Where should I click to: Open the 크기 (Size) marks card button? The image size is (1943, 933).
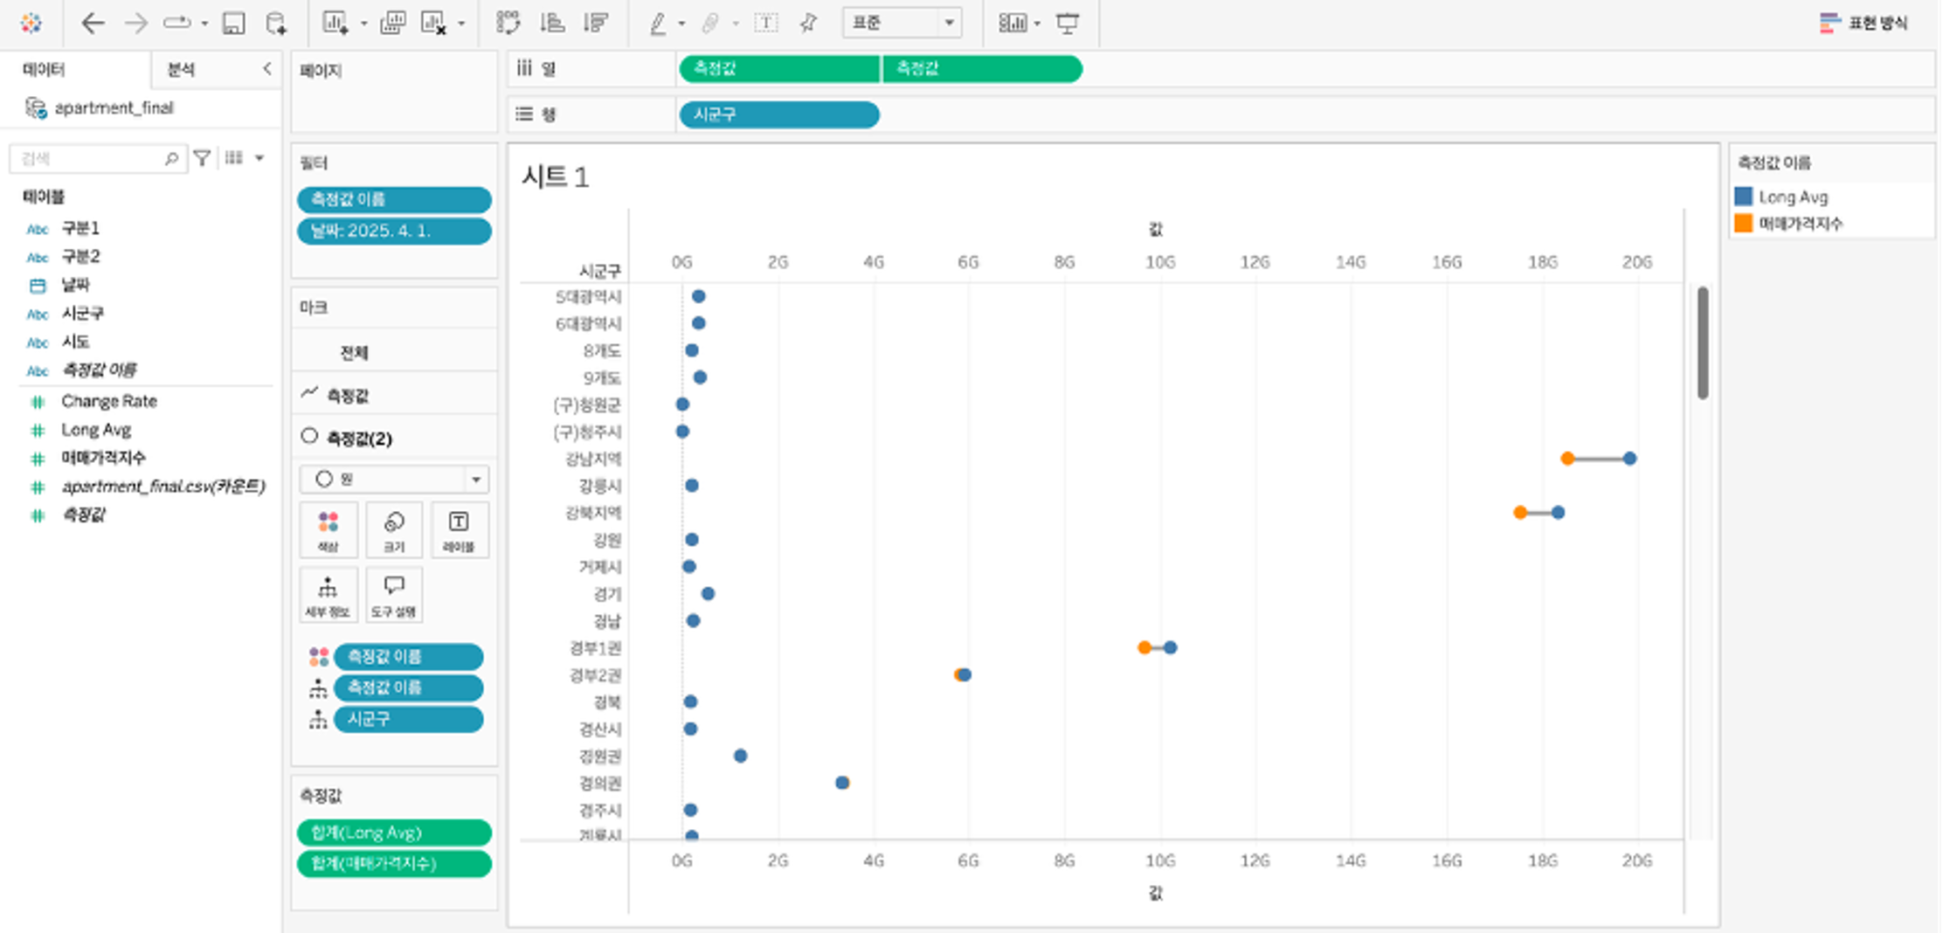[x=394, y=530]
